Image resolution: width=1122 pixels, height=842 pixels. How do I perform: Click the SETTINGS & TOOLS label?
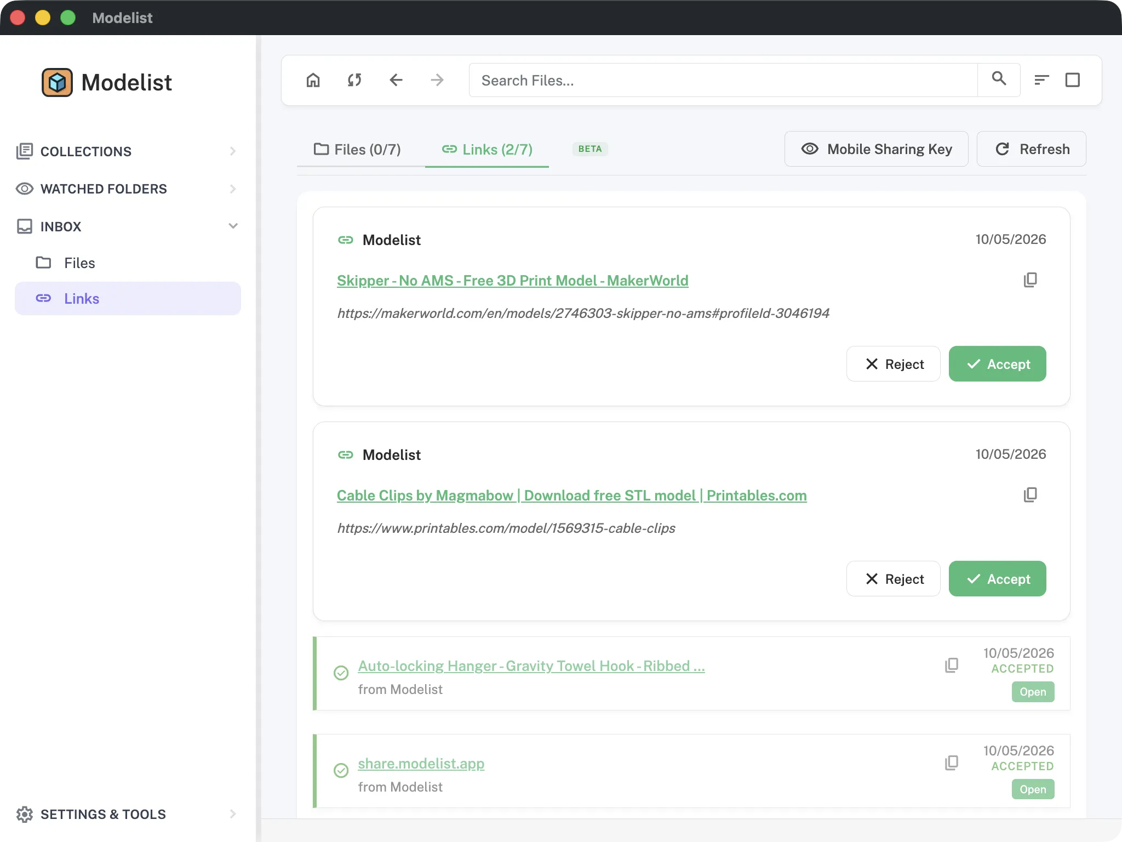pyautogui.click(x=103, y=814)
